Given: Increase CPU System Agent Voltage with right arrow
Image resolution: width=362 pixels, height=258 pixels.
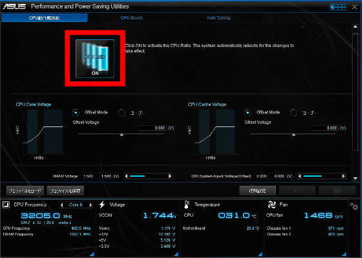Looking at the screenshot, I should pos(343,176).
